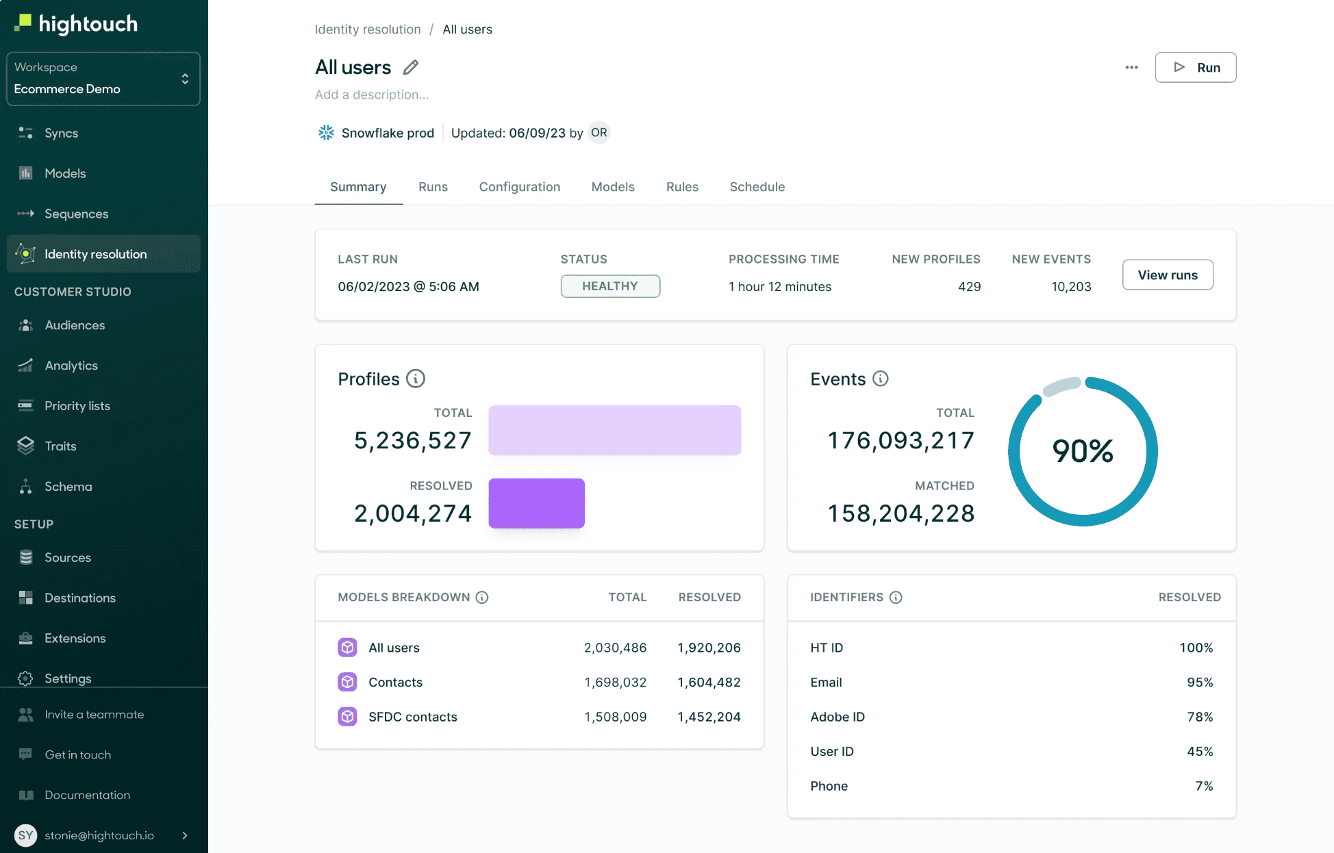
Task: Click the Identity resolution breadcrumb link
Action: (367, 29)
